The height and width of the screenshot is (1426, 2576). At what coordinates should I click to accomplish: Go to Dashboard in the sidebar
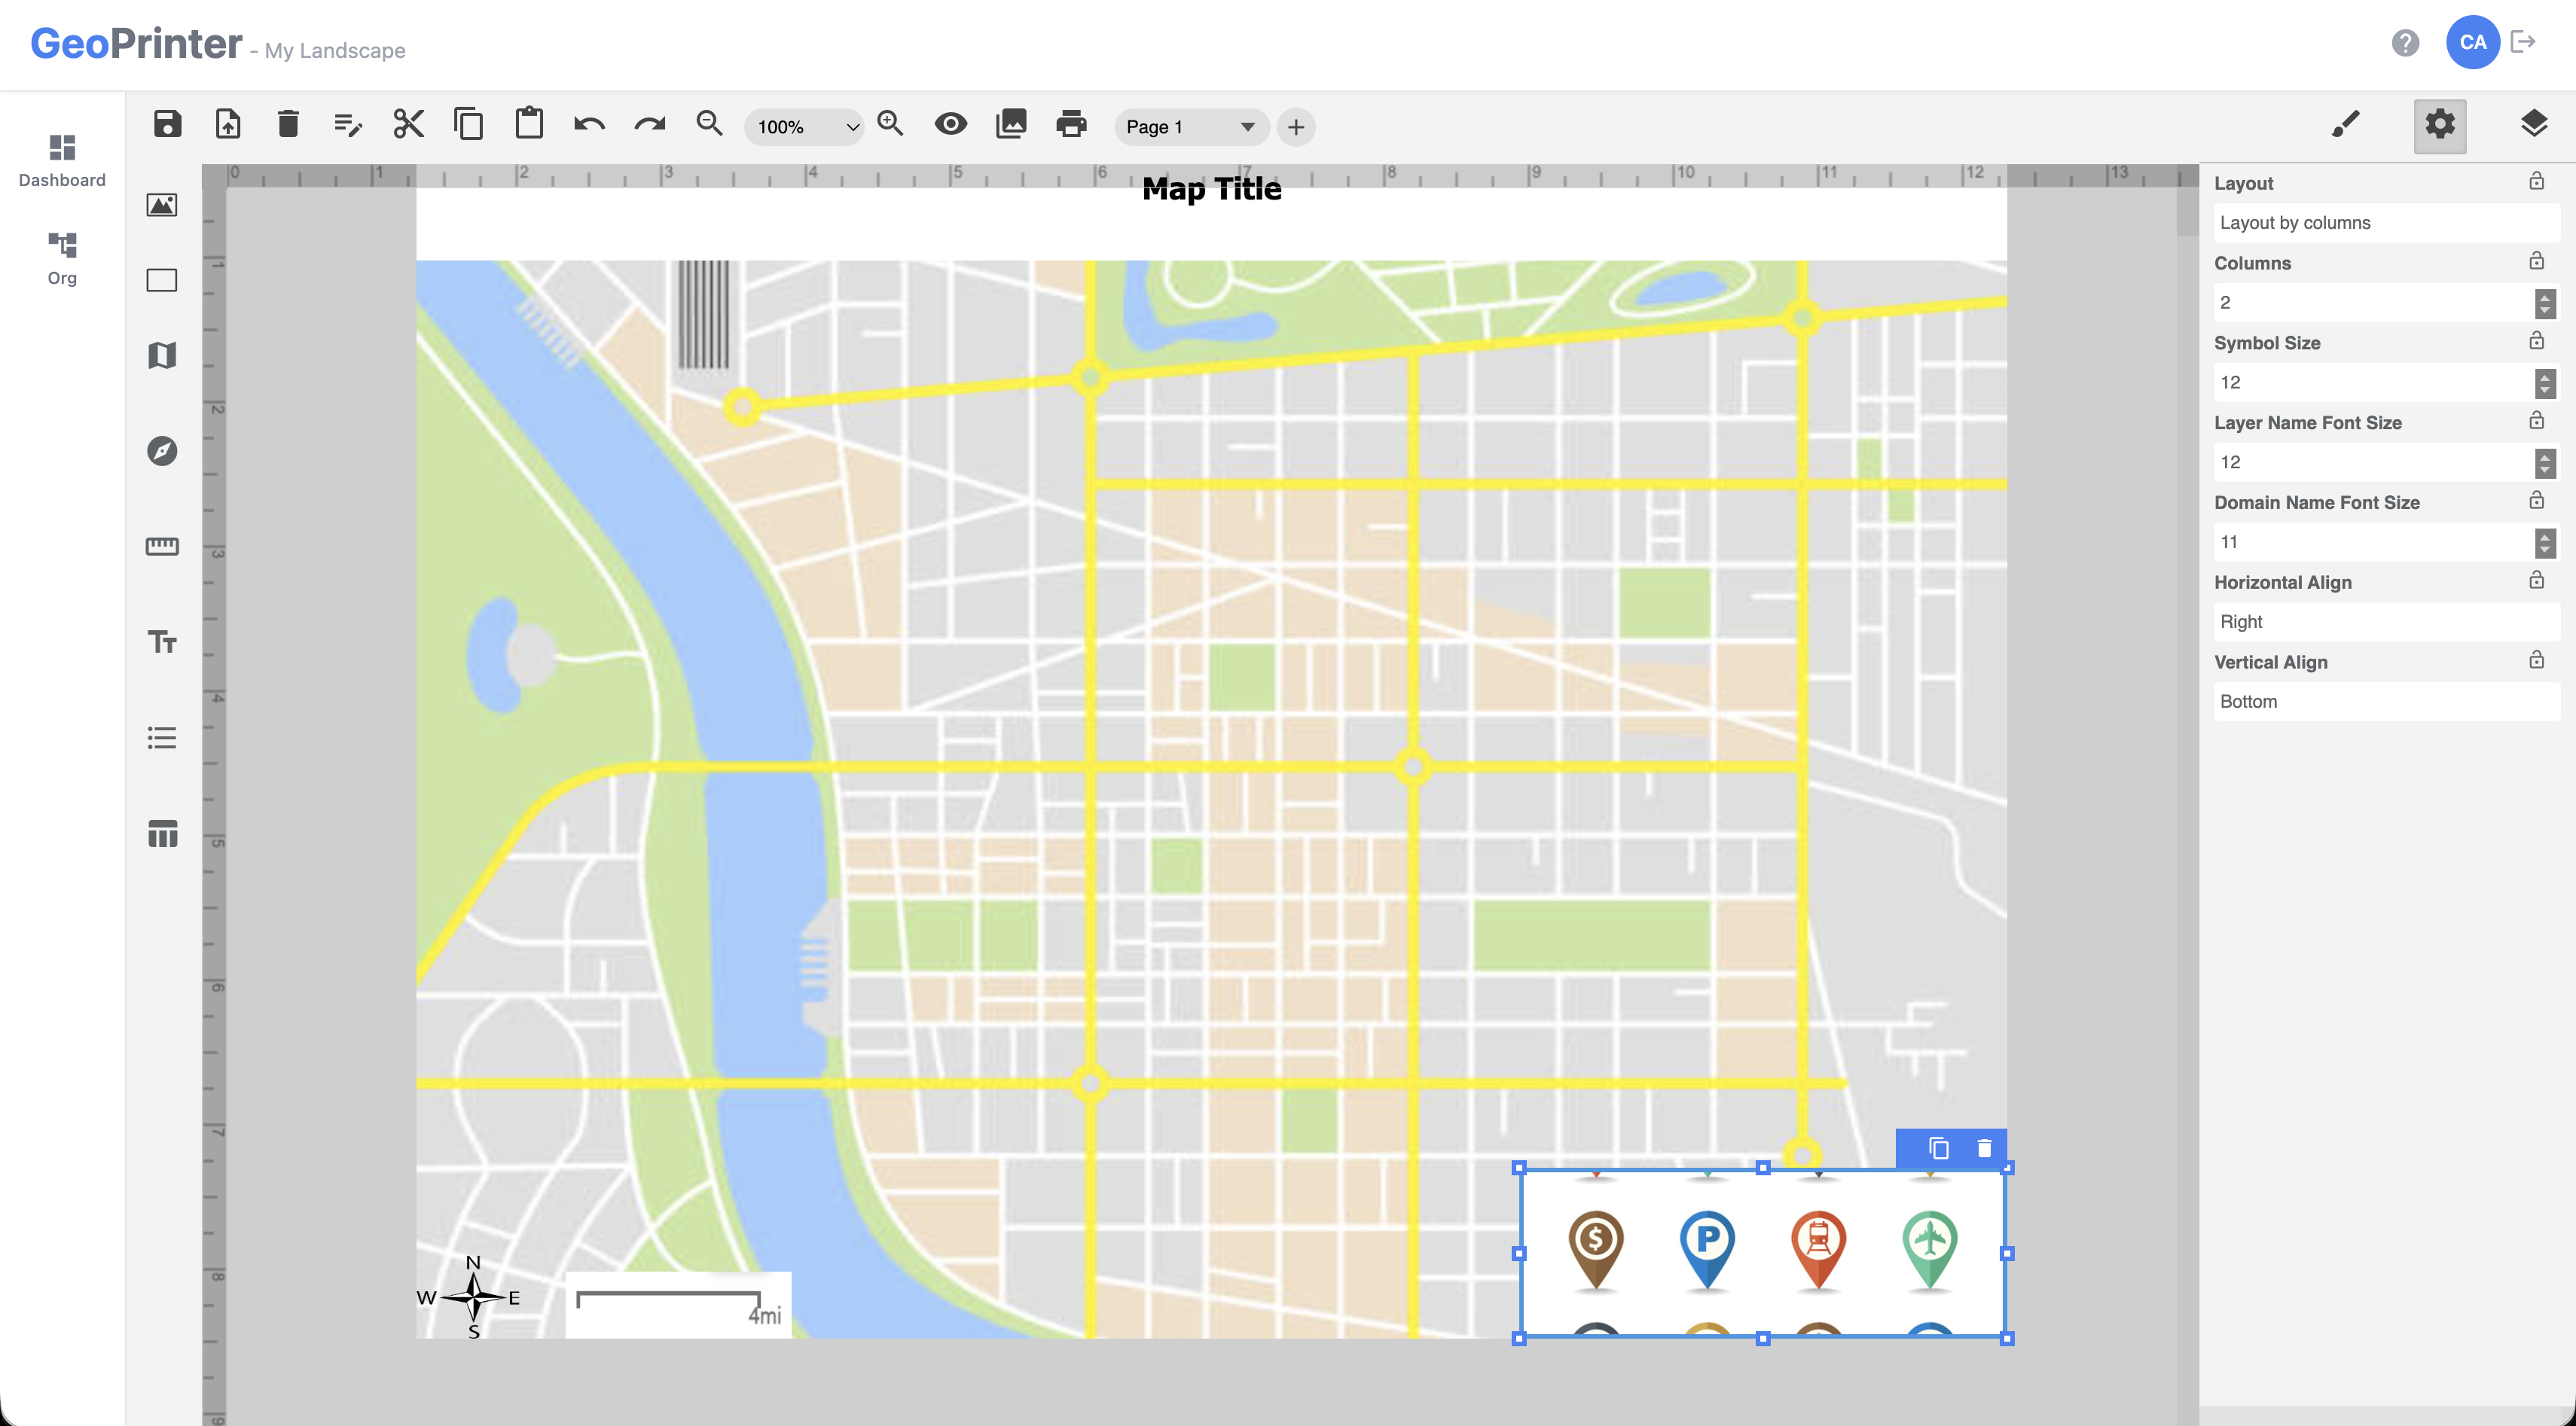click(62, 160)
